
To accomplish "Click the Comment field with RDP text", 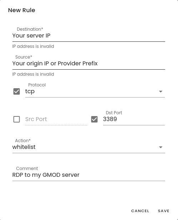I will (88, 175).
